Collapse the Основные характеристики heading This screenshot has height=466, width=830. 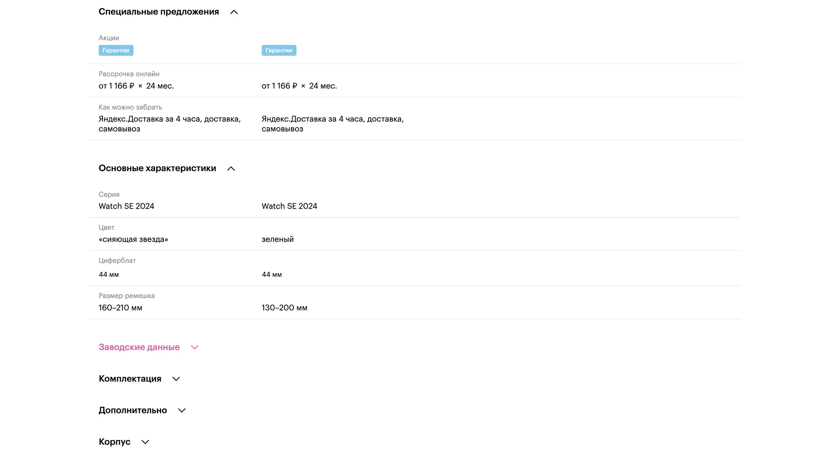[157, 168]
